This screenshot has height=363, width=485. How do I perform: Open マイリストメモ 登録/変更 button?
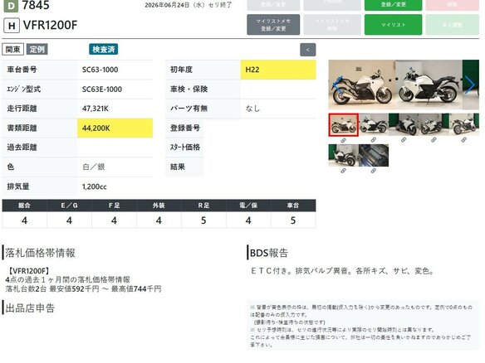273,25
